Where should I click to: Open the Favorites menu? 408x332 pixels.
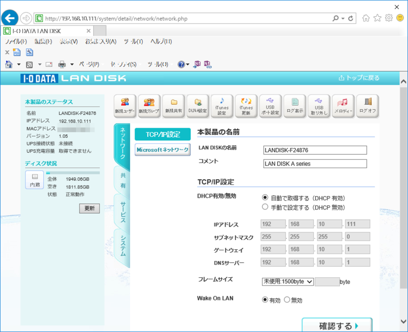pos(100,41)
